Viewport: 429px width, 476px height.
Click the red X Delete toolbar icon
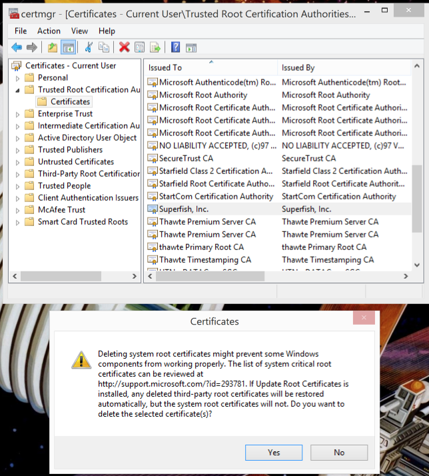[x=124, y=47]
